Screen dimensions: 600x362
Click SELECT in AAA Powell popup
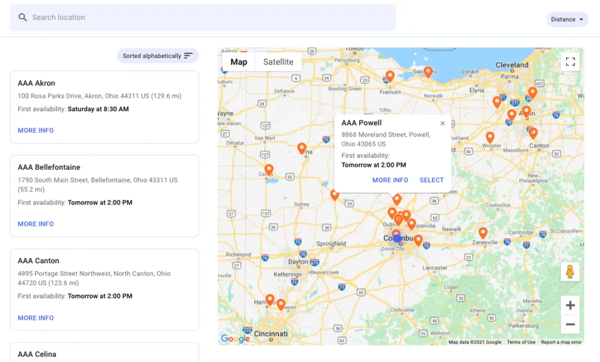pos(431,180)
